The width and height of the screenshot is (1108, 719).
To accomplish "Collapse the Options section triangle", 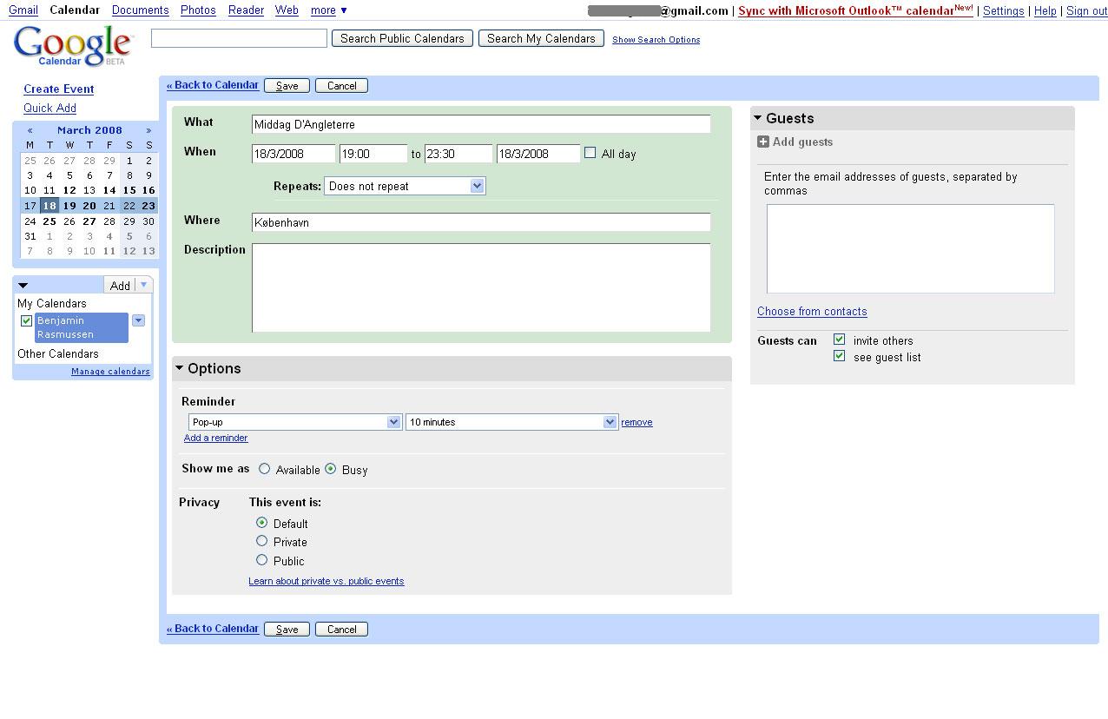I will tap(180, 368).
